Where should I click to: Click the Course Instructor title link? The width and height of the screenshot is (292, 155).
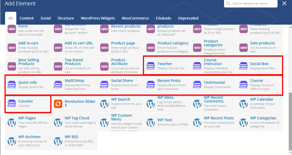[213, 62]
